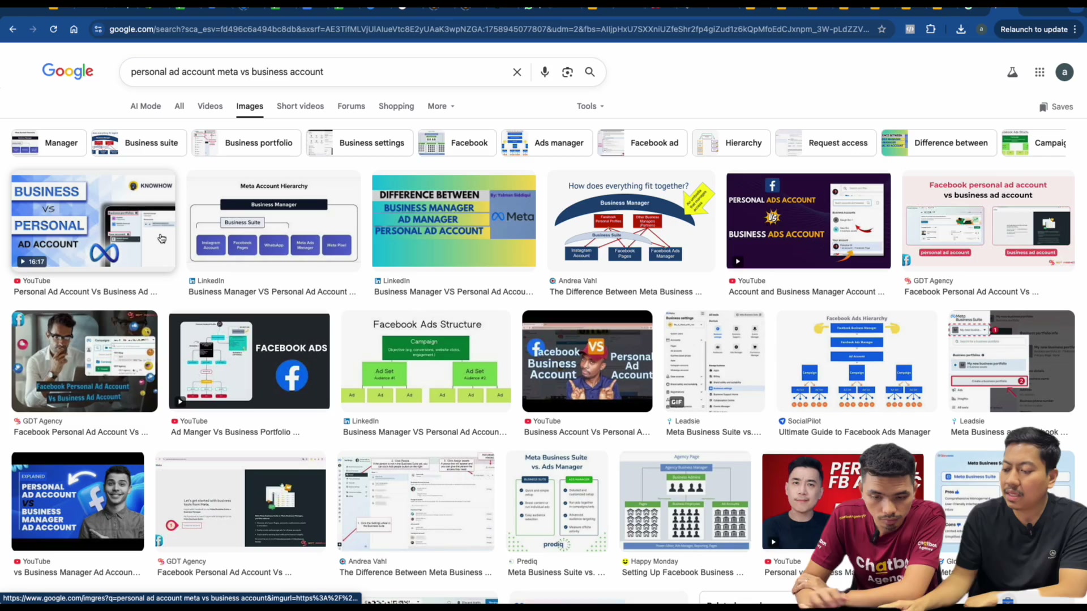Clear the search query with X
1087x611 pixels.
point(517,72)
